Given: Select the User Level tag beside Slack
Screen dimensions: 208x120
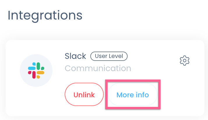Looking at the screenshot, I should [109, 56].
